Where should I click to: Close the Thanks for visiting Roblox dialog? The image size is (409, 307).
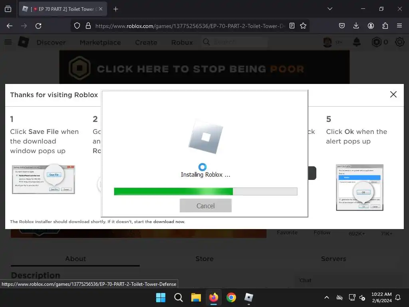coord(393,94)
